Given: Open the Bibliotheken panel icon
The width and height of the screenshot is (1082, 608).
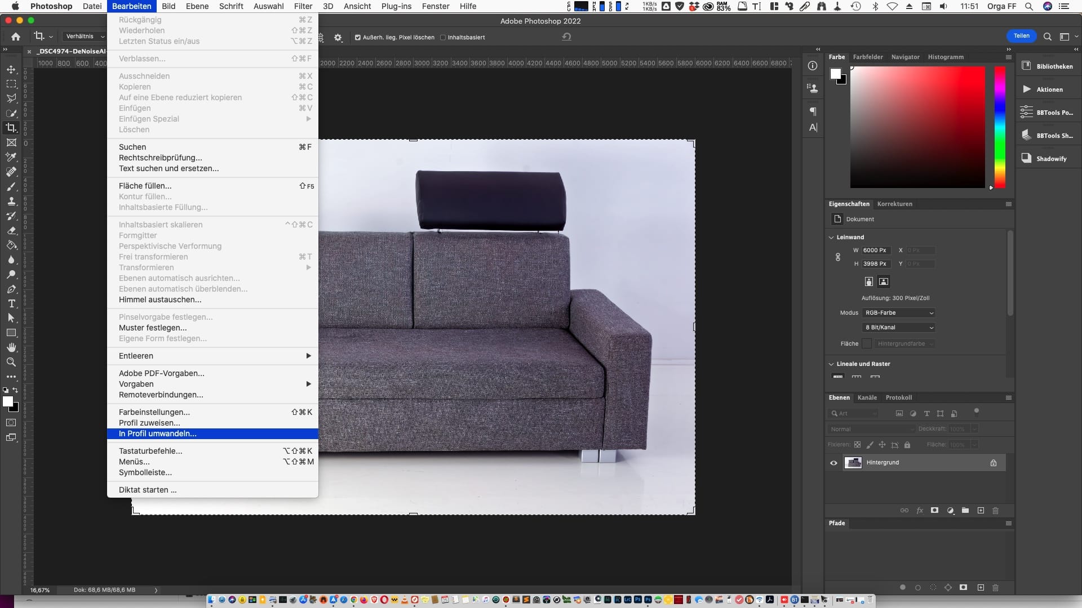Looking at the screenshot, I should [x=1026, y=66].
